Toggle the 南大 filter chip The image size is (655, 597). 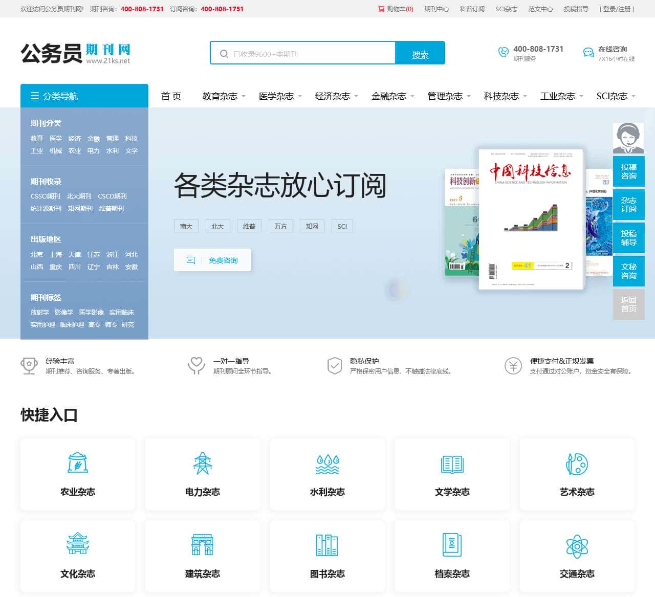pos(186,226)
